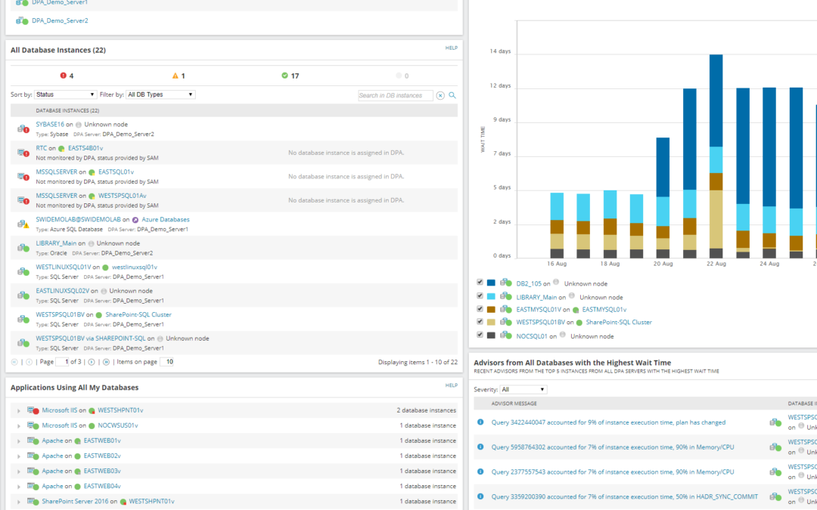Click the Items on page input field
This screenshot has height=510, width=817.
pyautogui.click(x=166, y=362)
